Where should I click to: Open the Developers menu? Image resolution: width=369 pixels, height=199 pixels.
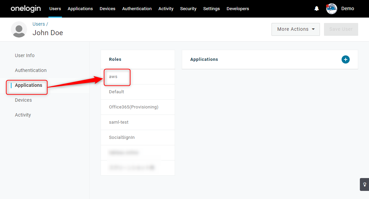click(238, 9)
